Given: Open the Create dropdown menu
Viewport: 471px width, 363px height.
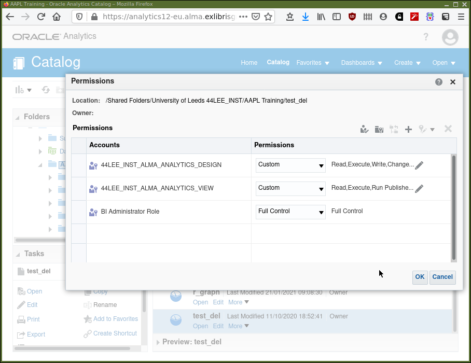Looking at the screenshot, I should point(407,63).
